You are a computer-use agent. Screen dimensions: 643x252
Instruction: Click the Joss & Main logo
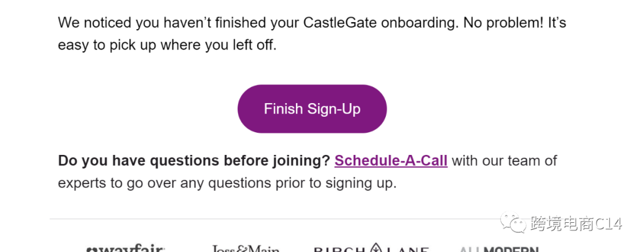245,248
